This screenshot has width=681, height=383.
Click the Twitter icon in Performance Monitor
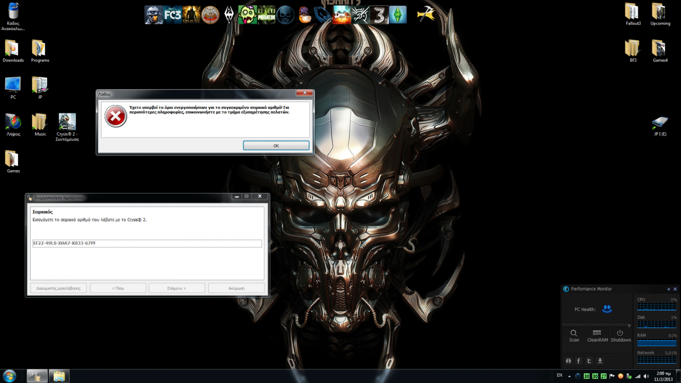(x=589, y=361)
